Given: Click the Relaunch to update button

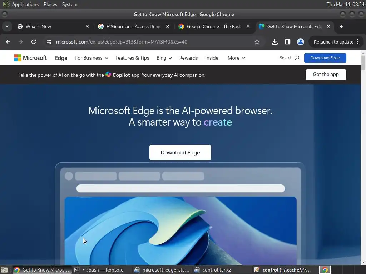Looking at the screenshot, I should point(333,42).
